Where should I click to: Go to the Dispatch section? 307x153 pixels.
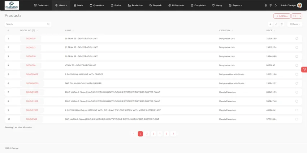coord(155,5)
